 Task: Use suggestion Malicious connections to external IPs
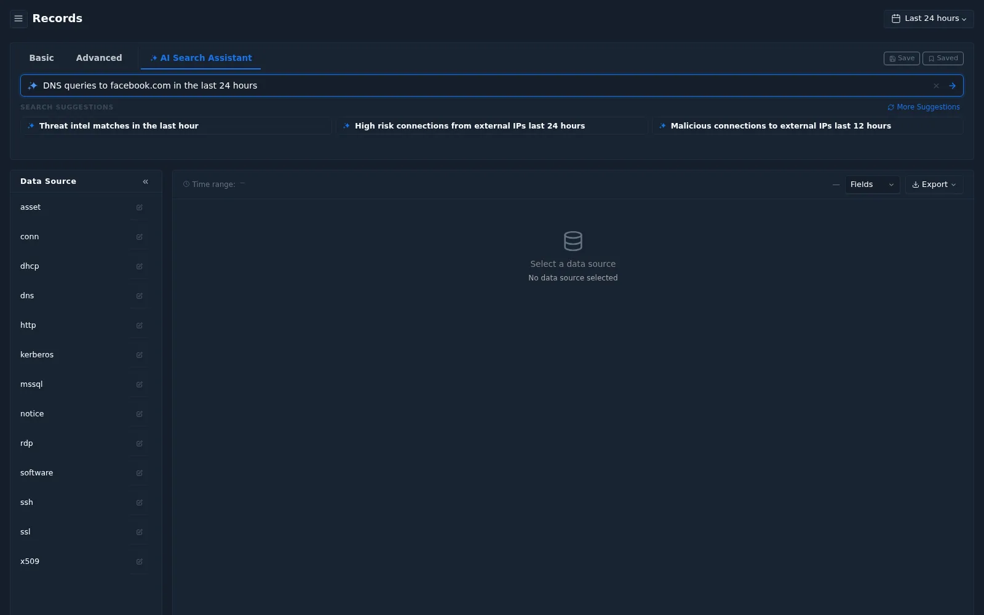807,126
